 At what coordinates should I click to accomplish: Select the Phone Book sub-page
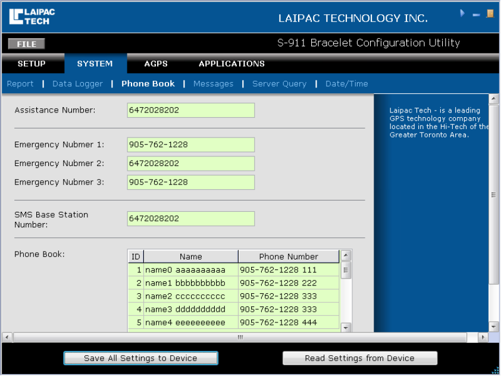pyautogui.click(x=148, y=84)
